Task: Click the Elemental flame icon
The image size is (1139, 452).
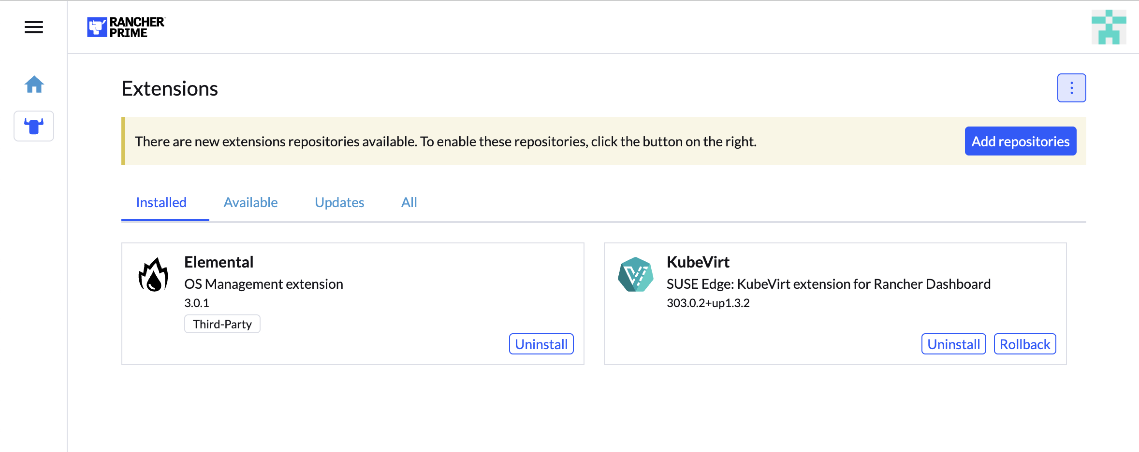Action: point(153,275)
